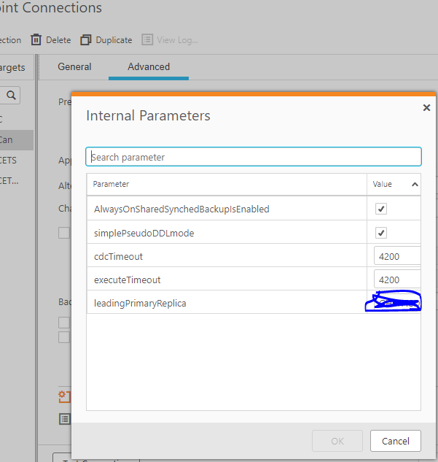438x462 pixels.
Task: Select the leadingPrimaryReplica parameter name
Action: pyautogui.click(x=140, y=303)
